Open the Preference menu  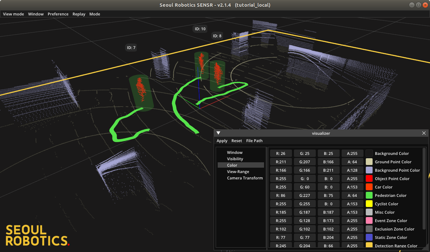pos(58,14)
